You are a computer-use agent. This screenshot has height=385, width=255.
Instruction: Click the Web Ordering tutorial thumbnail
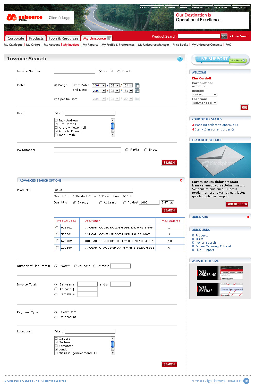click(220, 273)
